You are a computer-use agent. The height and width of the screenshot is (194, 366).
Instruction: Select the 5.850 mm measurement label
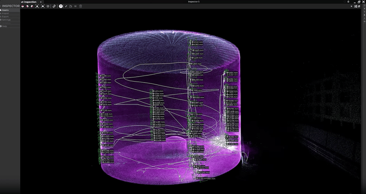point(196,64)
